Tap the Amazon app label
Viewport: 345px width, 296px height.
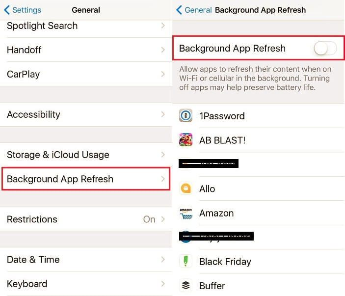pos(216,213)
